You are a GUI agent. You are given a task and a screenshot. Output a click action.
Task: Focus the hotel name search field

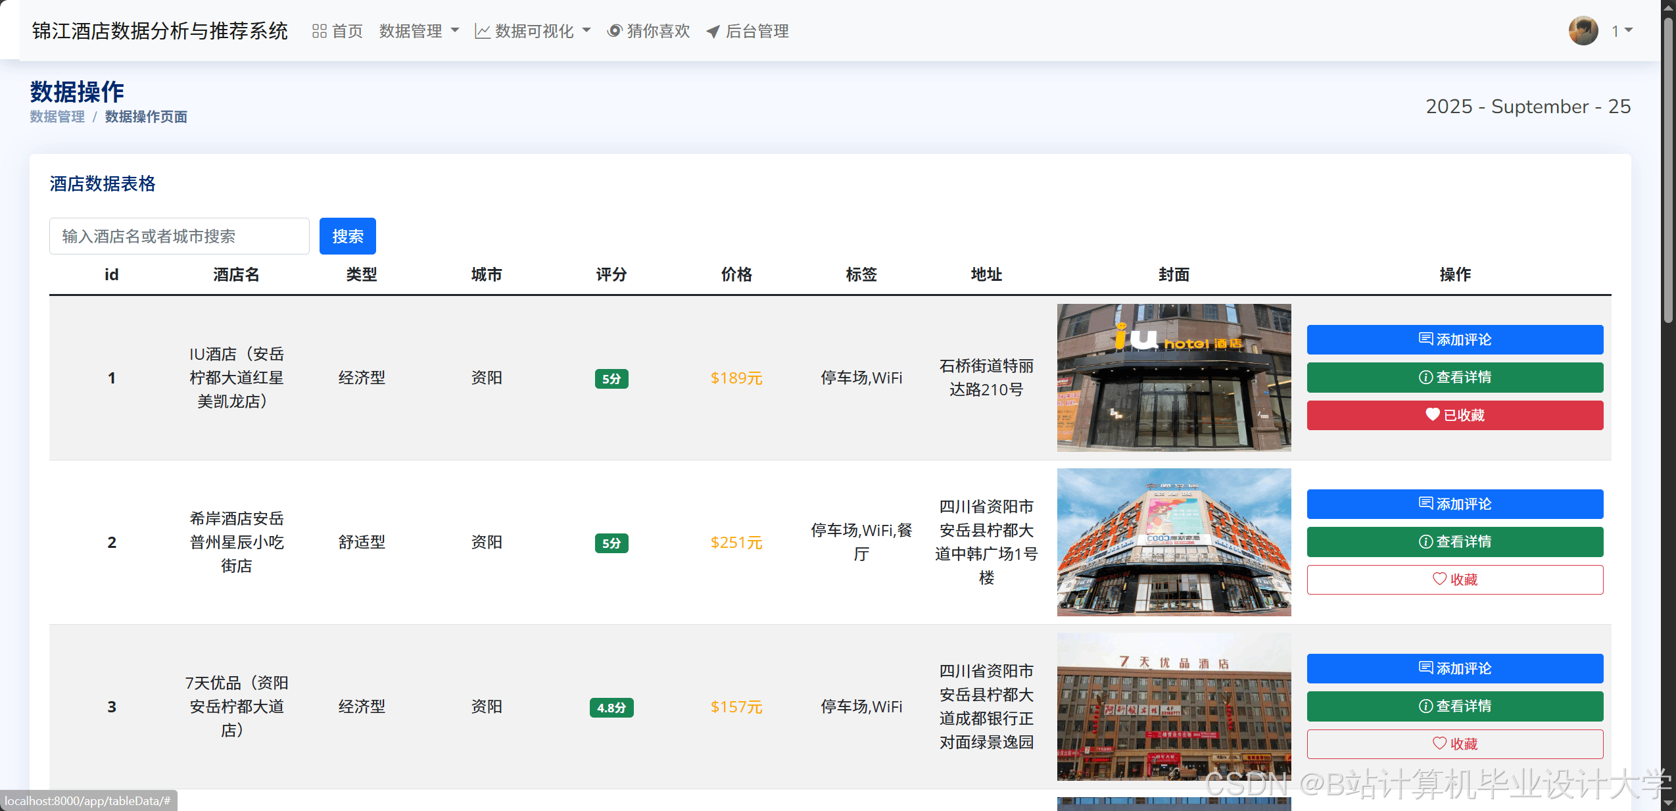(x=179, y=236)
